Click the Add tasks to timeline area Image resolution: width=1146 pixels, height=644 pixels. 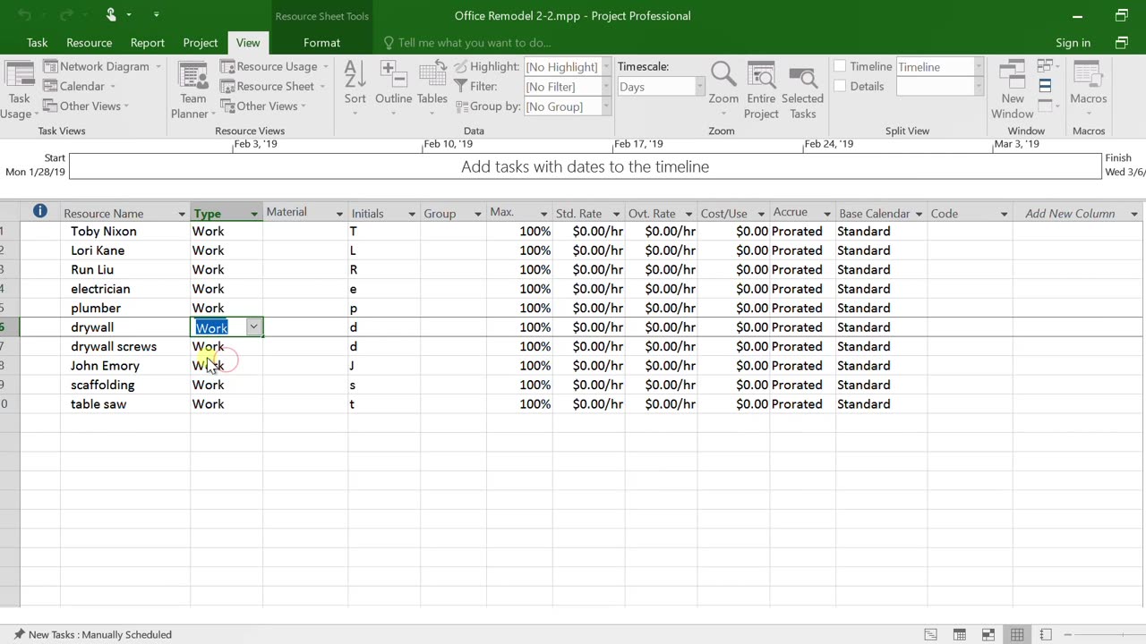point(585,166)
